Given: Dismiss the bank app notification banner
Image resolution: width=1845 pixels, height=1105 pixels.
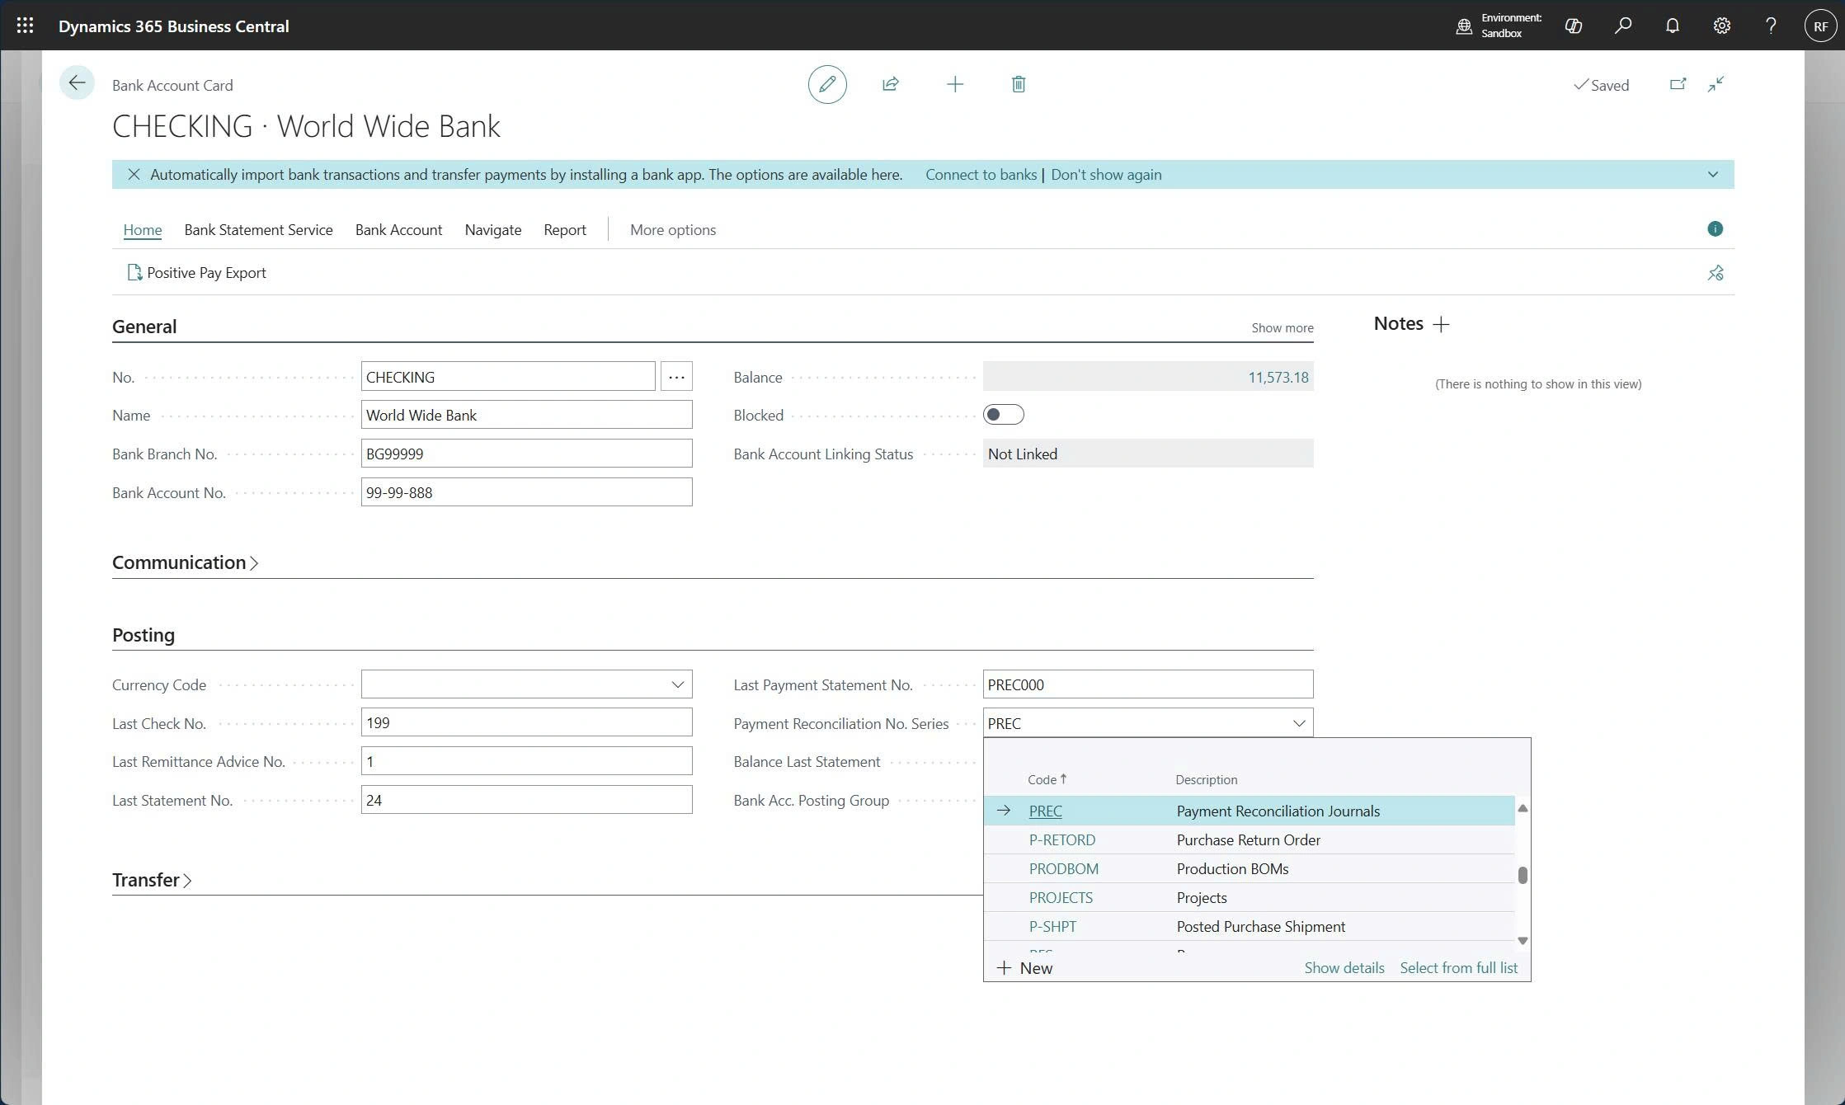Looking at the screenshot, I should [x=134, y=174].
